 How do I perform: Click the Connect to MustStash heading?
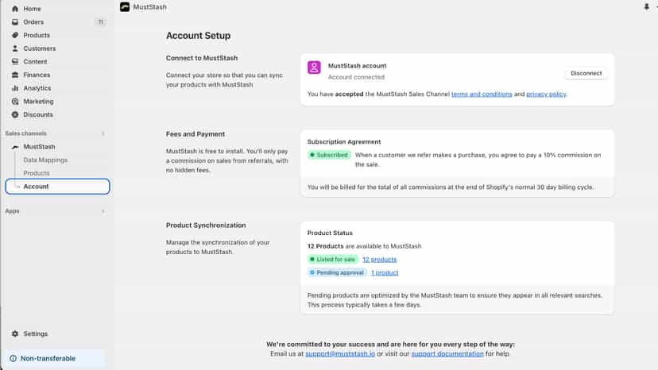[x=202, y=58]
